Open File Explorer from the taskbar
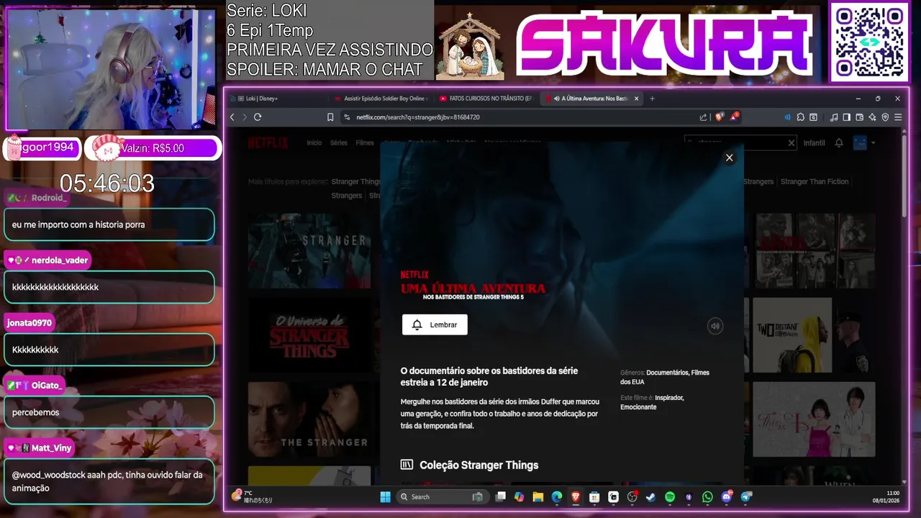The width and height of the screenshot is (921, 518). coord(538,496)
